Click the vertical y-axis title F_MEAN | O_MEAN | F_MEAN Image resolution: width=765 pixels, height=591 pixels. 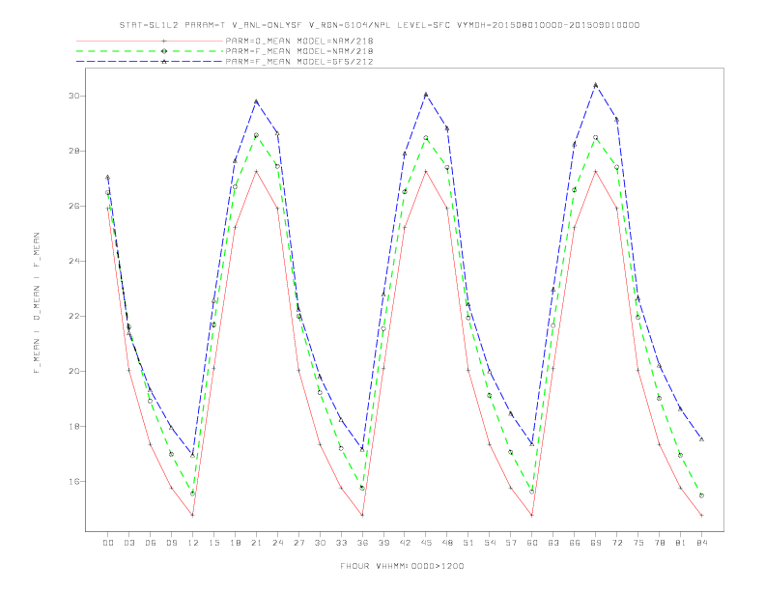click(x=37, y=303)
